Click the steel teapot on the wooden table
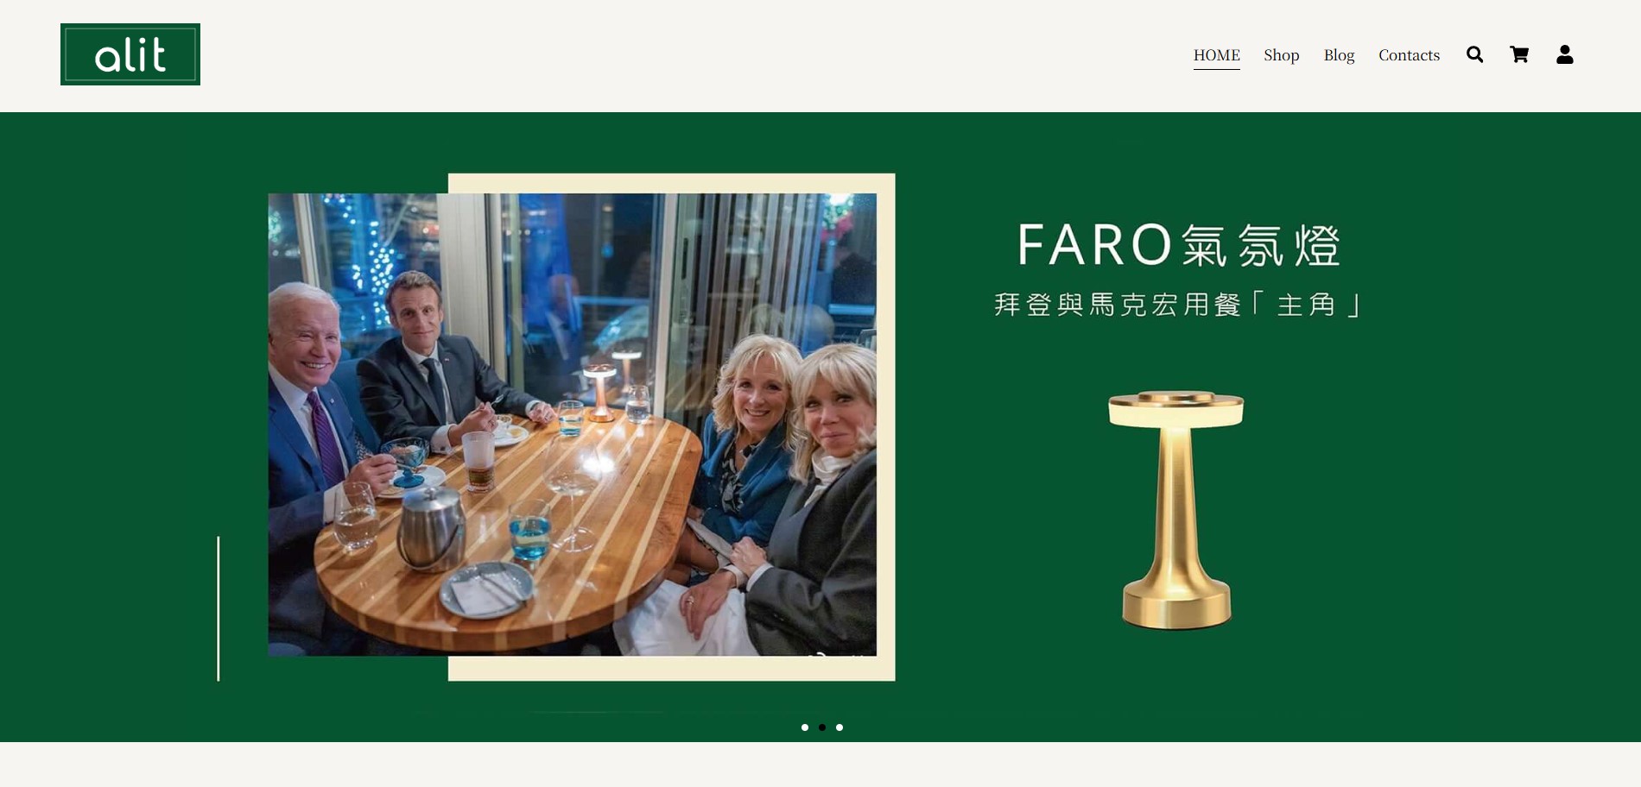 click(431, 527)
